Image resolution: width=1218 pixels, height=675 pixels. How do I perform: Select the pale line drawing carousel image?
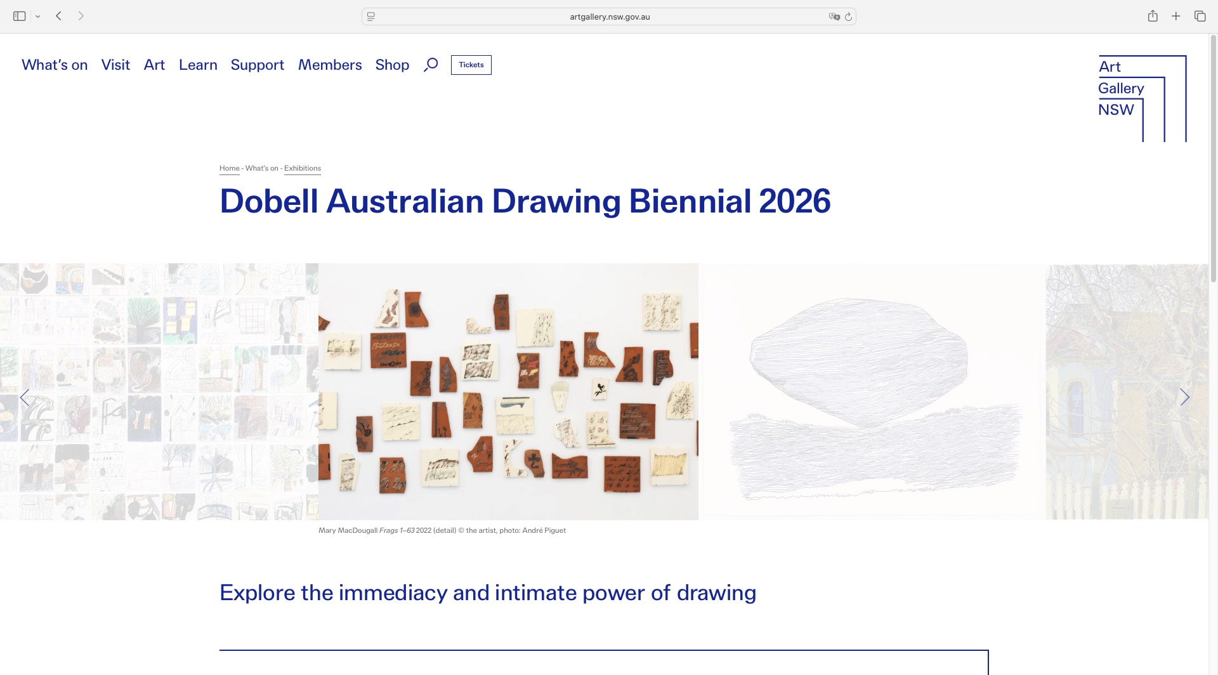point(872,391)
